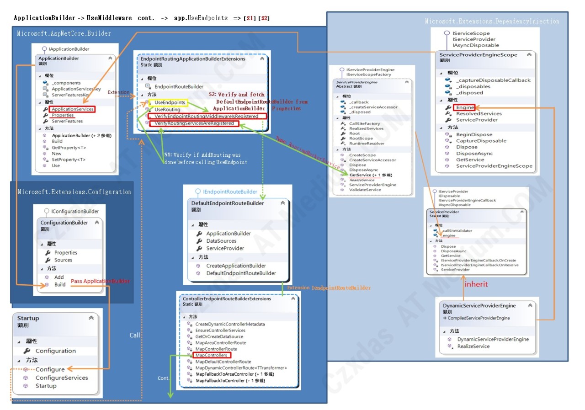The image size is (585, 410).
Task: Collapse the Startup class chevron
Action: coord(91,318)
